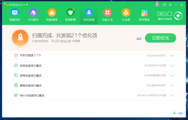Open the 电脑清理 broom icon
This screenshot has width=188, height=120.
point(52,12)
